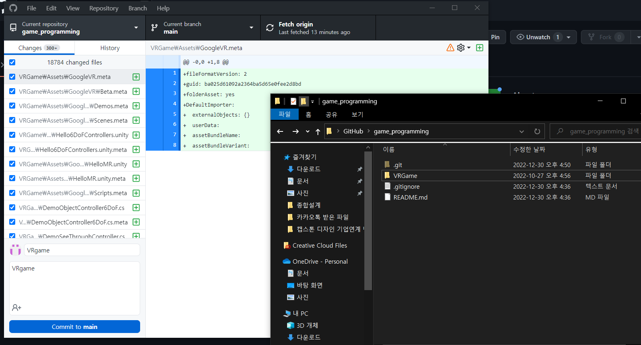
Task: Click the added-file icon beside Scenes.meta
Action: pos(136,120)
